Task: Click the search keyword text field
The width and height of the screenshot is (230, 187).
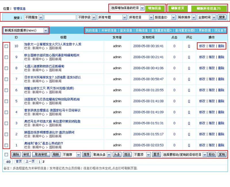Action: pos(60,18)
